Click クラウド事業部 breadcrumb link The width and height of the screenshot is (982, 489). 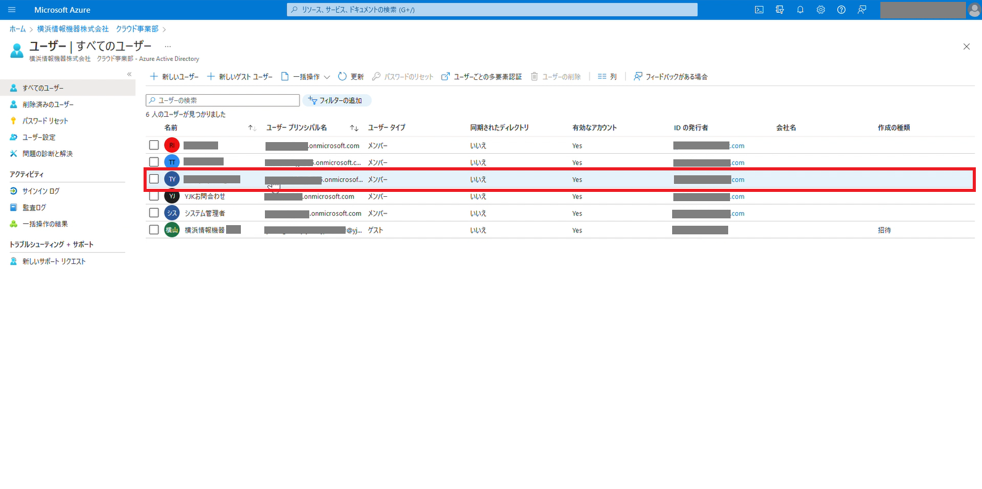click(x=137, y=29)
